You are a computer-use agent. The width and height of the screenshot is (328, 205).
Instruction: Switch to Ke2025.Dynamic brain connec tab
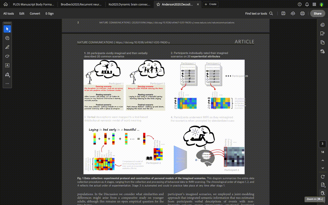pyautogui.click(x=129, y=4)
